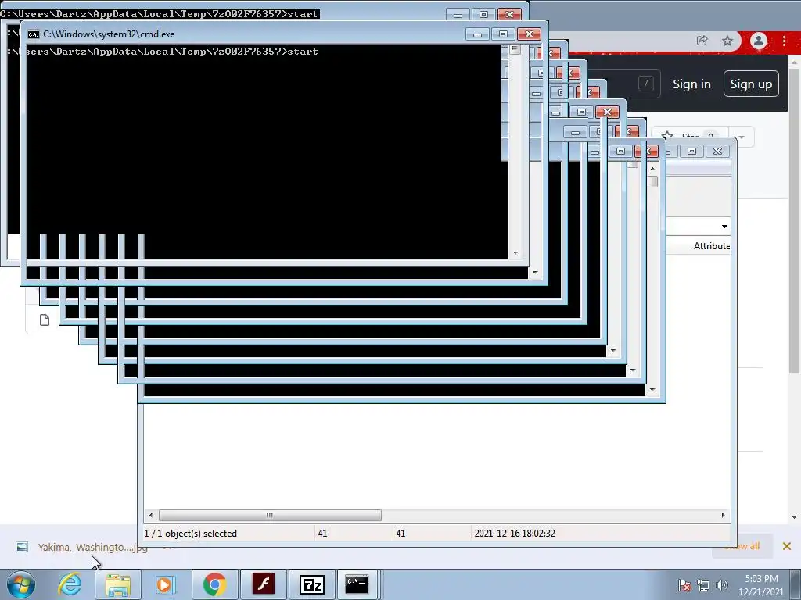
Task: Open the 7-Zip path dropdown arrow
Action: pyautogui.click(x=724, y=226)
